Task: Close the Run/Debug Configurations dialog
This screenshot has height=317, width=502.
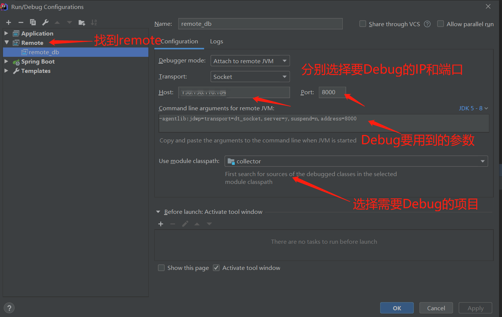Action: pos(488,6)
